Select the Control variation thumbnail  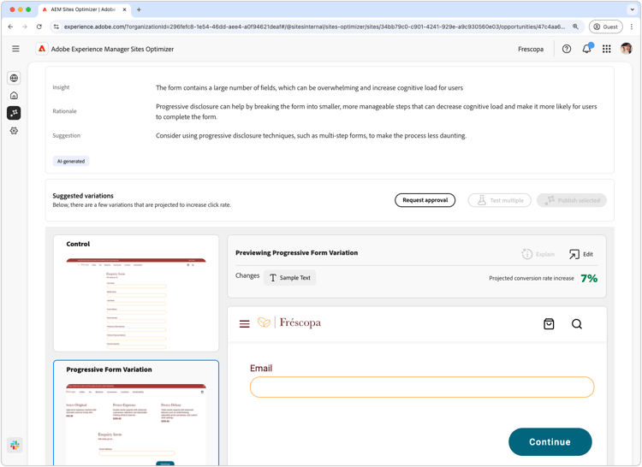point(136,293)
